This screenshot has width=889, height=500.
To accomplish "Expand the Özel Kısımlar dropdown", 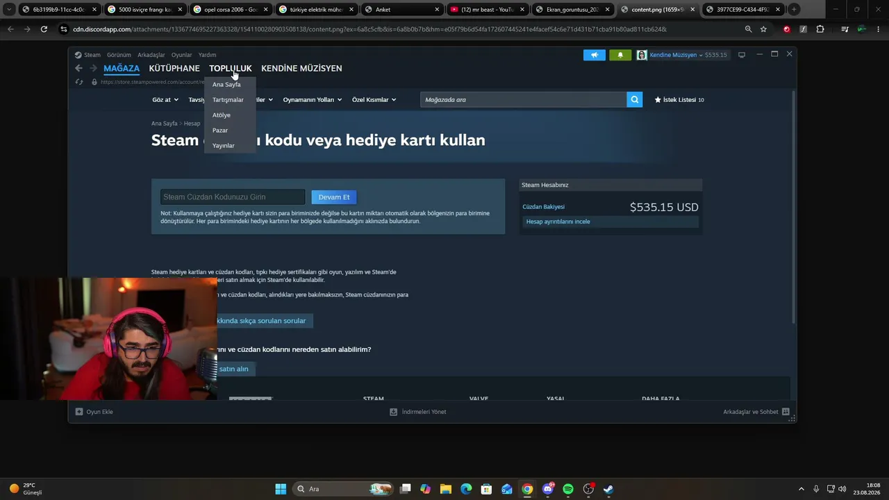I will pyautogui.click(x=374, y=100).
